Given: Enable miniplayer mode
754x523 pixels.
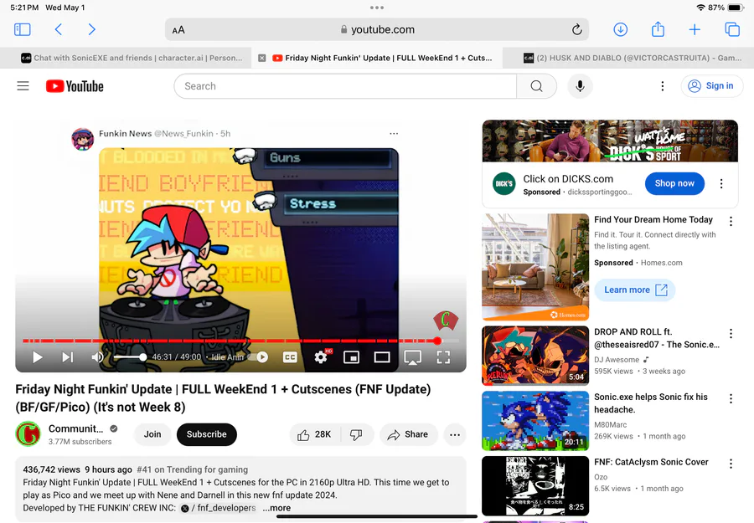Looking at the screenshot, I should coord(352,356).
